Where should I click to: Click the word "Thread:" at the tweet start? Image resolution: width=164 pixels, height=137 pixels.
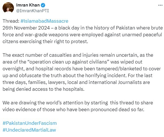click(11, 21)
